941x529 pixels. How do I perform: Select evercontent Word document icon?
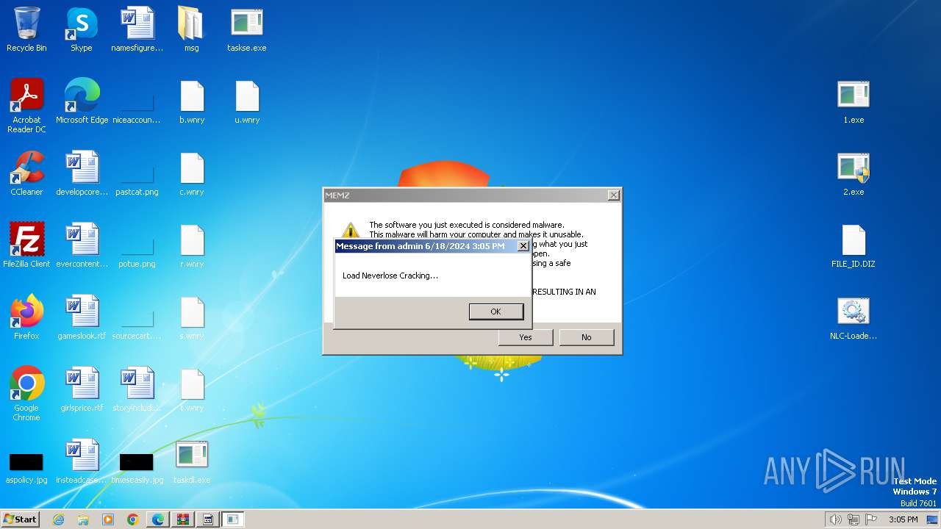tap(82, 245)
